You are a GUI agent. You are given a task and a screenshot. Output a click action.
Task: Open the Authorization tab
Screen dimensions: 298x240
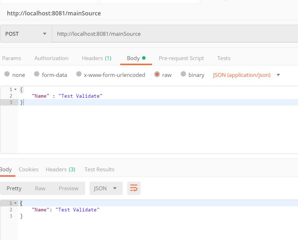tap(51, 58)
